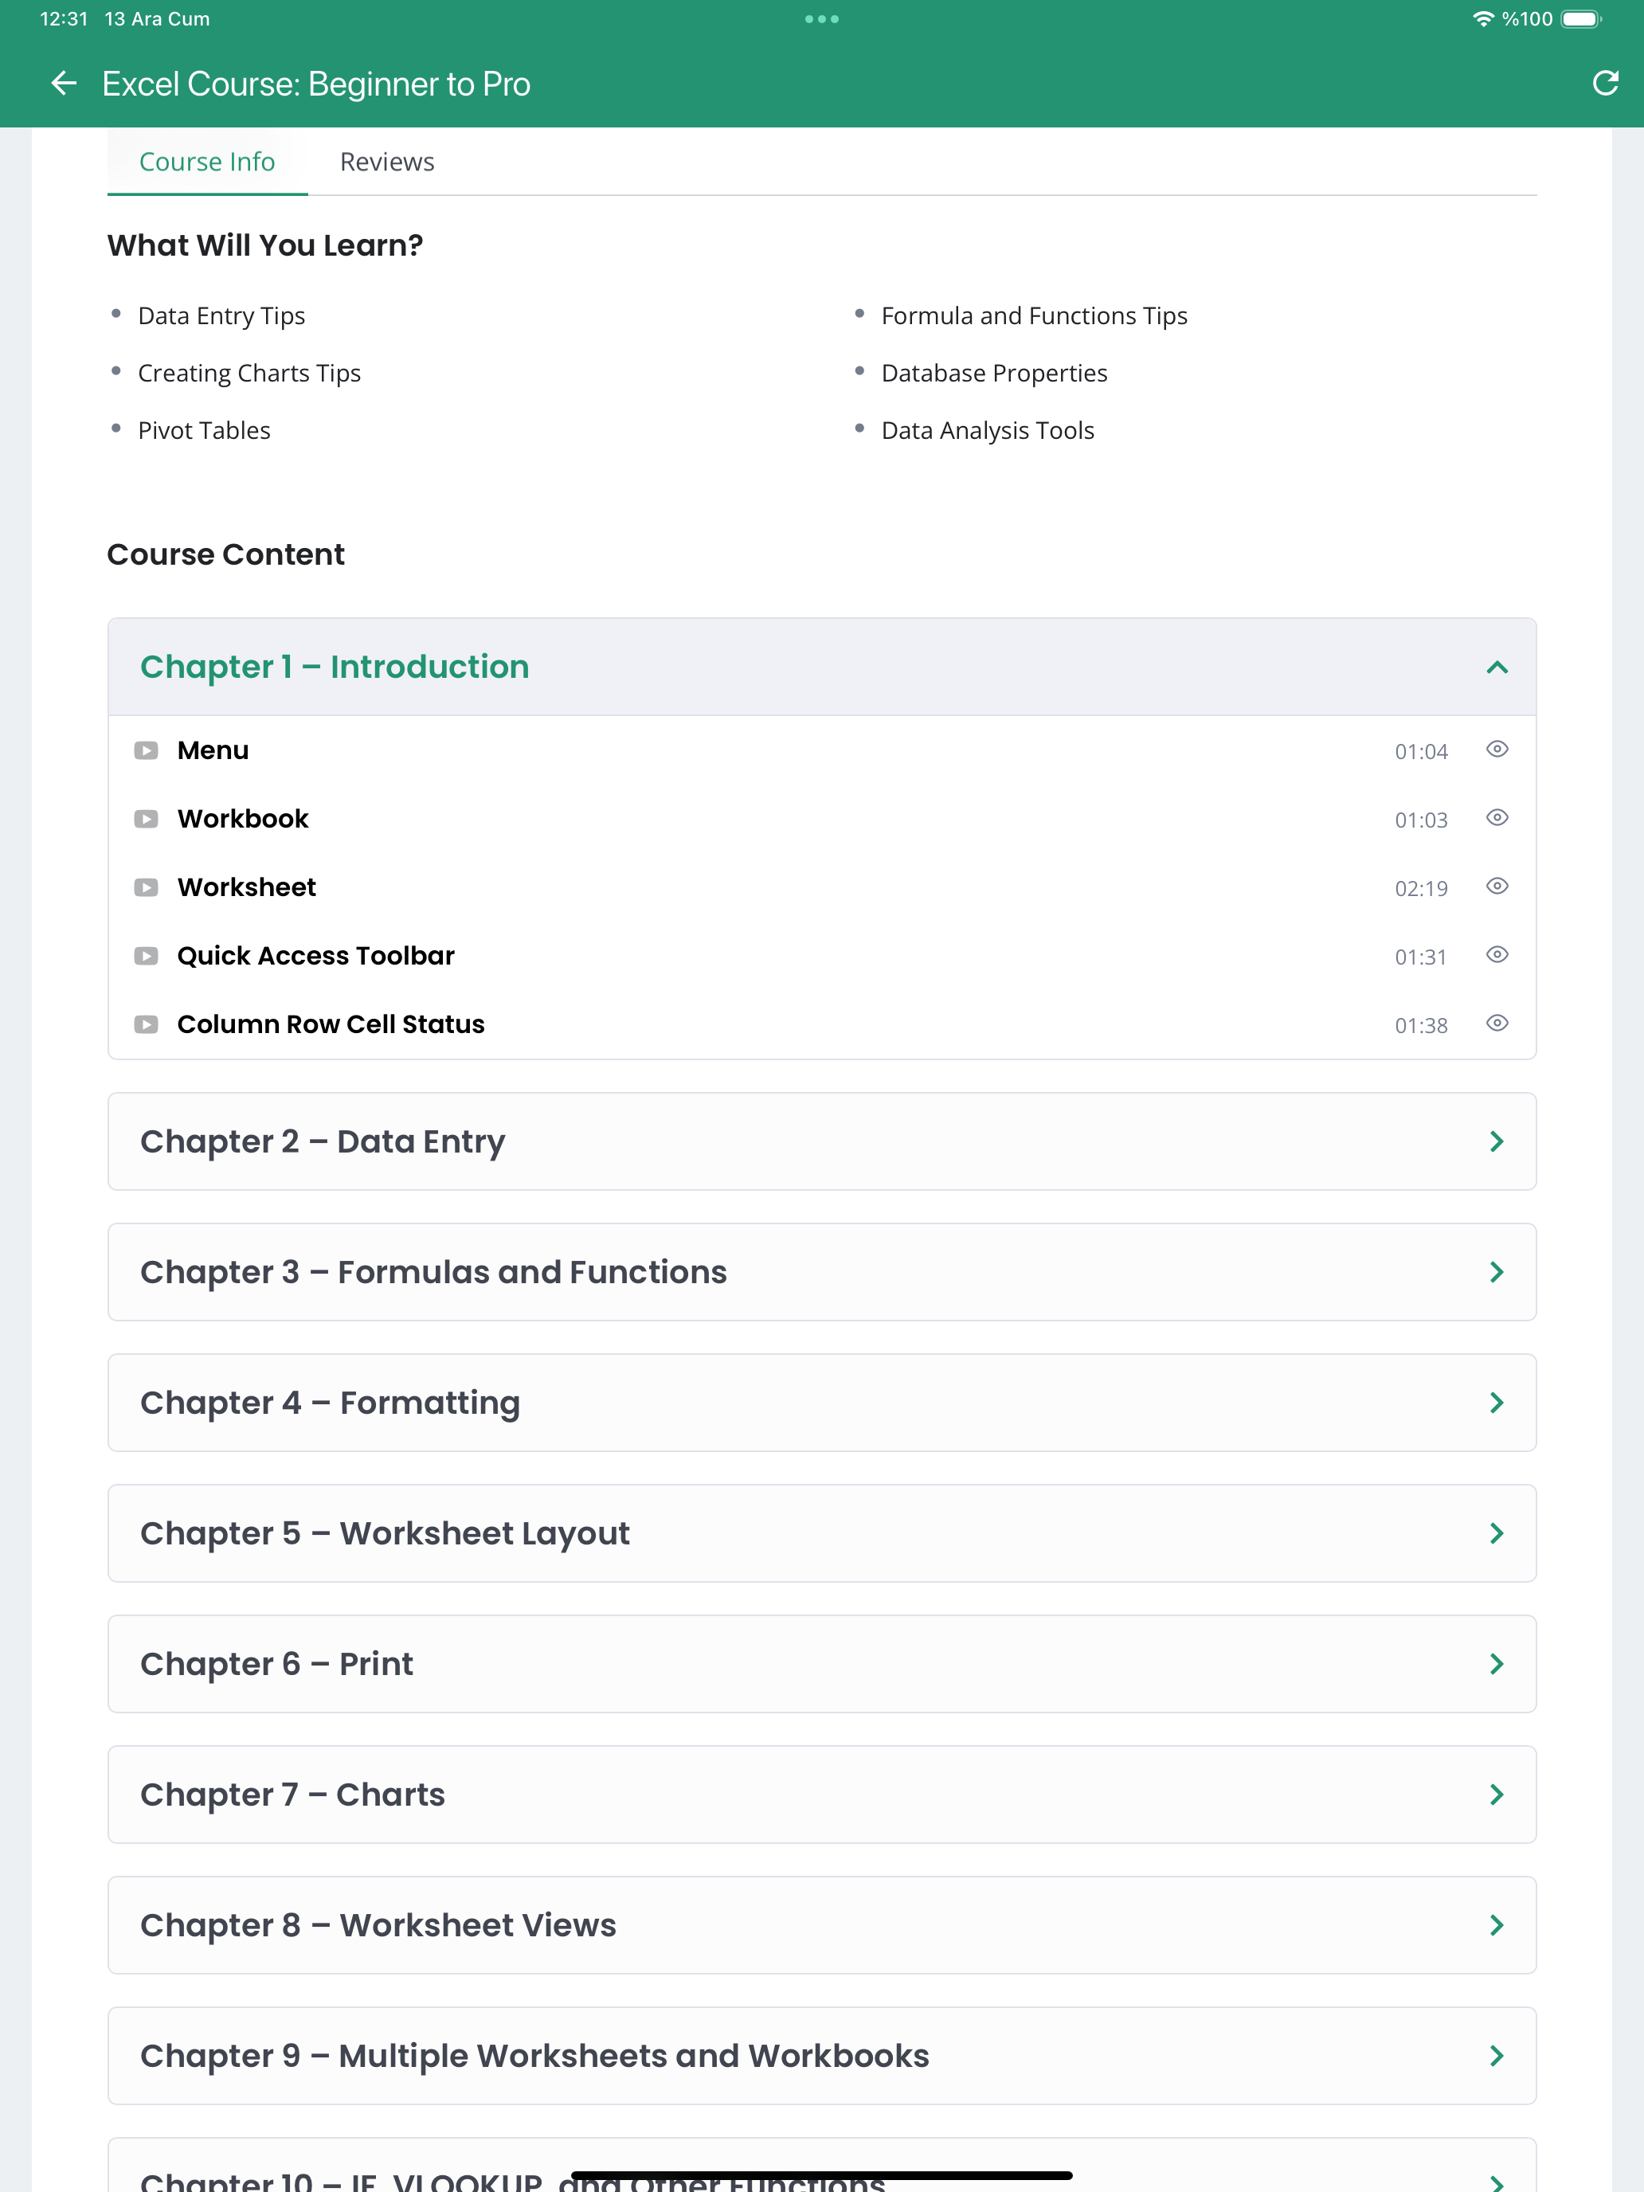Play the Column Row Cell Status video icon
Image resolution: width=1644 pixels, height=2192 pixels.
pyautogui.click(x=146, y=1024)
